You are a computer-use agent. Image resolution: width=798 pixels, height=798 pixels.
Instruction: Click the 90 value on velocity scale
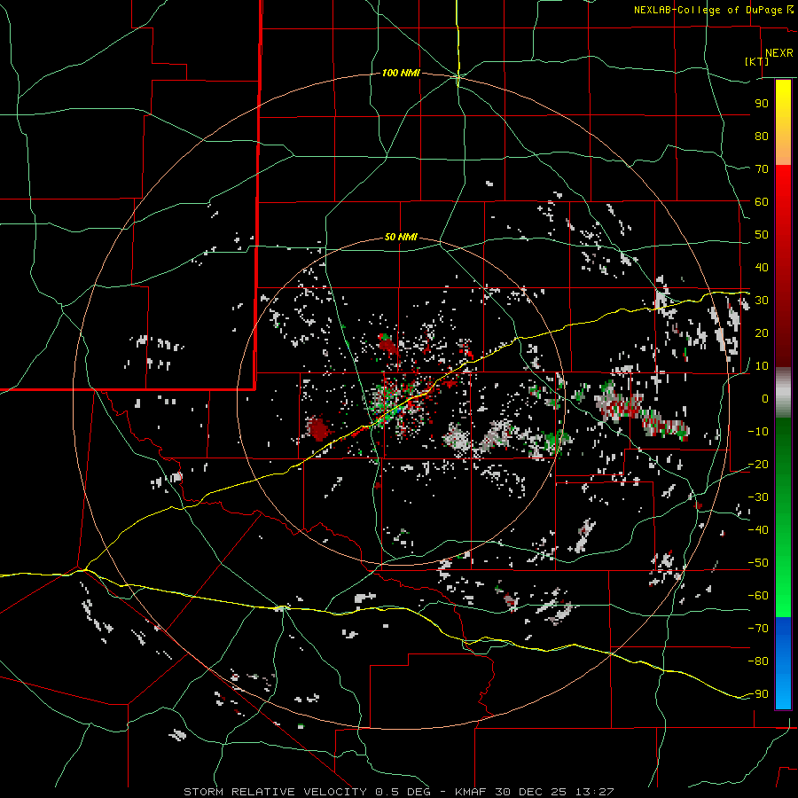[762, 104]
